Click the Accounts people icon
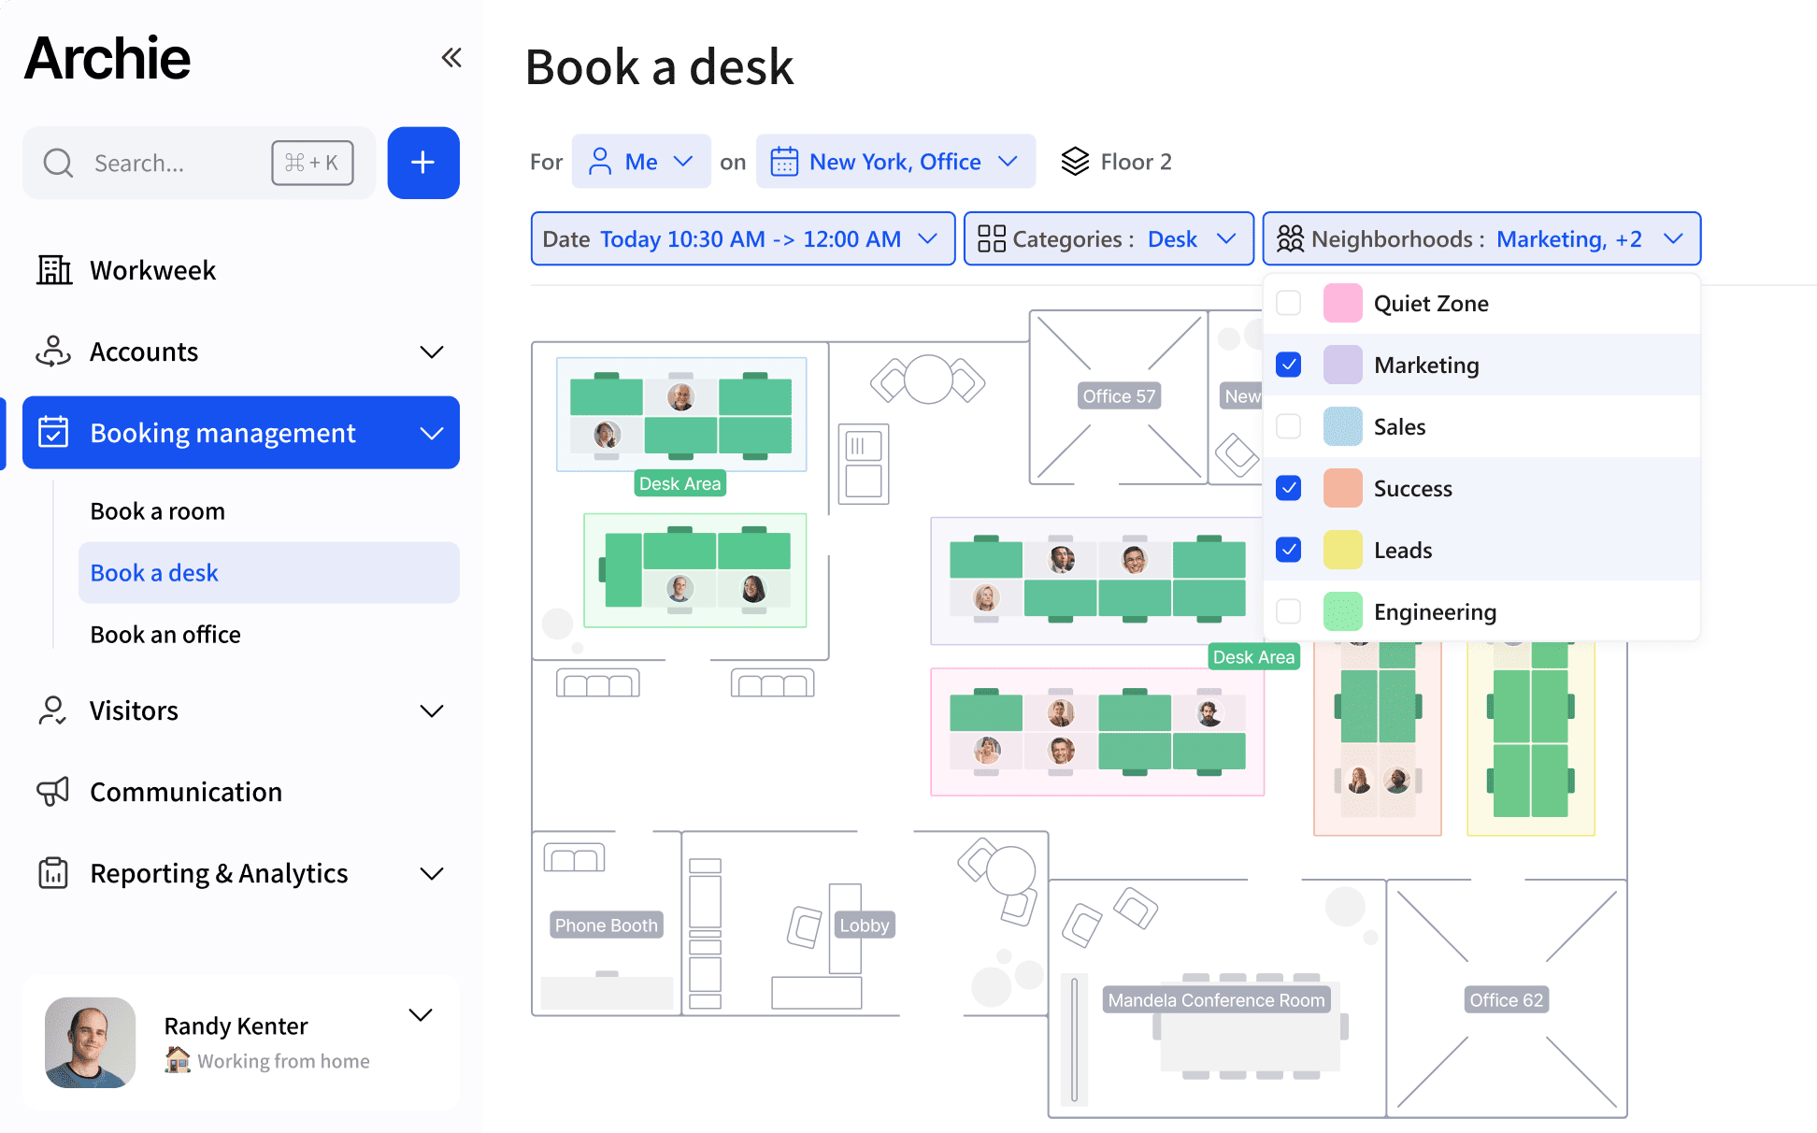This screenshot has width=1817, height=1133. (x=53, y=351)
